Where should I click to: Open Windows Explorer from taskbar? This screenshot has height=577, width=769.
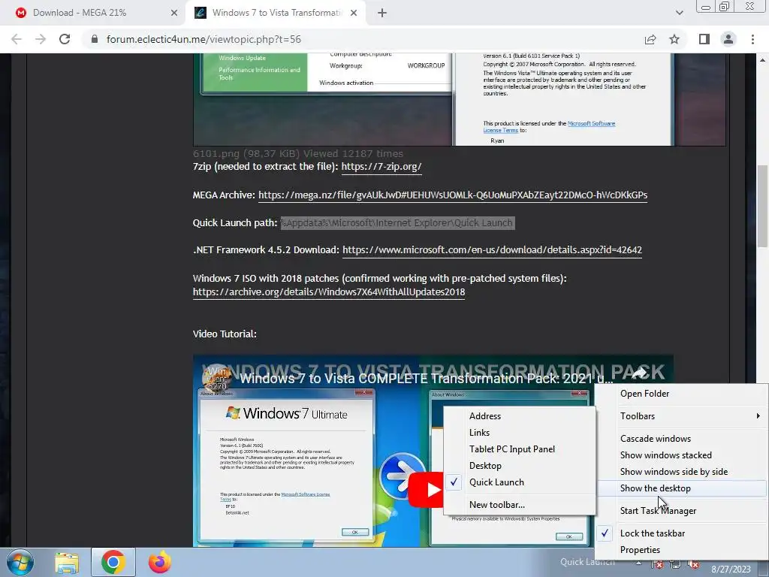coord(67,563)
